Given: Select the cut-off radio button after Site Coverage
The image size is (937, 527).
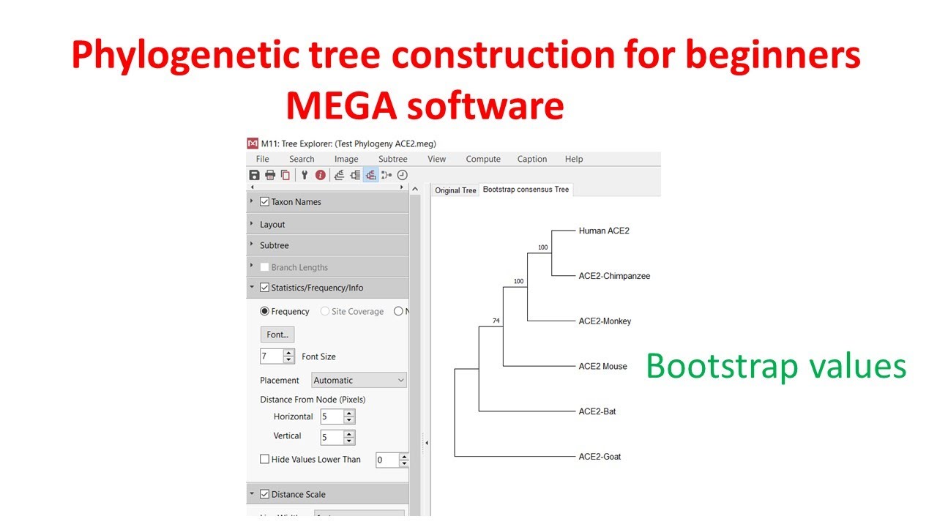Looking at the screenshot, I should pyautogui.click(x=398, y=311).
